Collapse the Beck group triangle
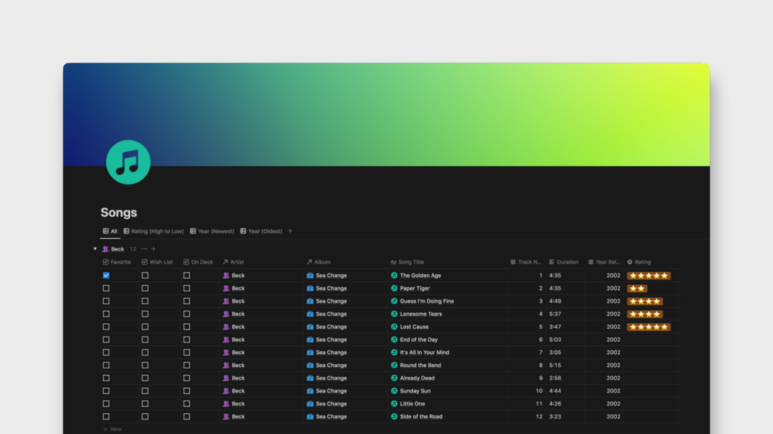773x434 pixels. point(95,249)
